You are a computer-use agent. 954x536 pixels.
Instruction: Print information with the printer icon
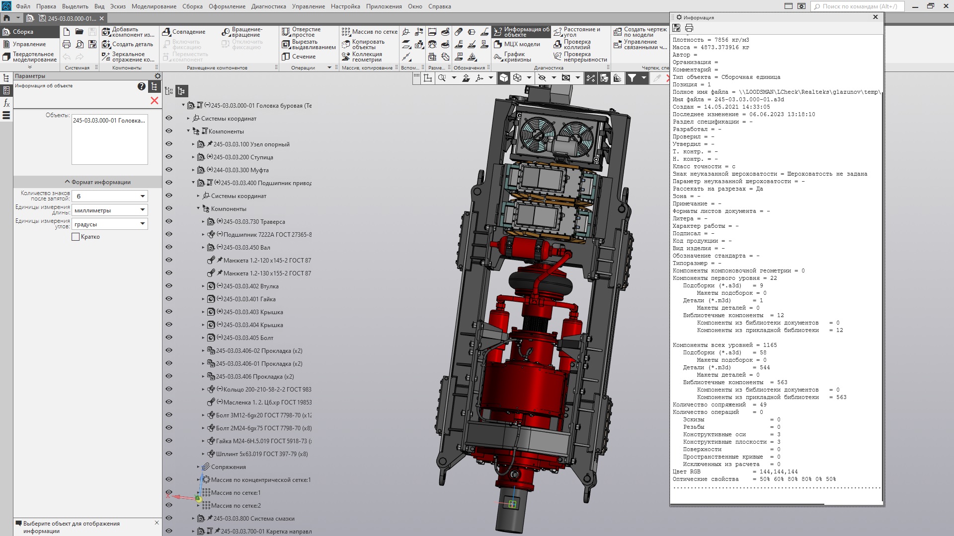689,28
